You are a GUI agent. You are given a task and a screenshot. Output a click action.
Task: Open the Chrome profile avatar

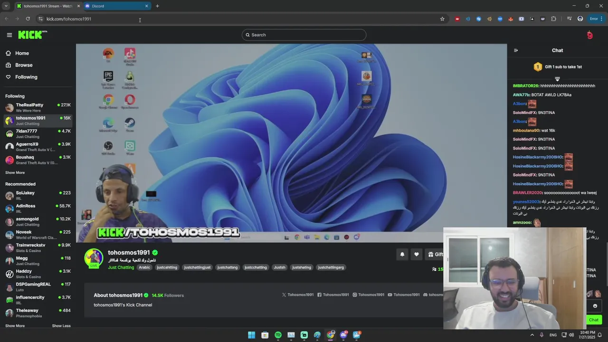(x=580, y=19)
